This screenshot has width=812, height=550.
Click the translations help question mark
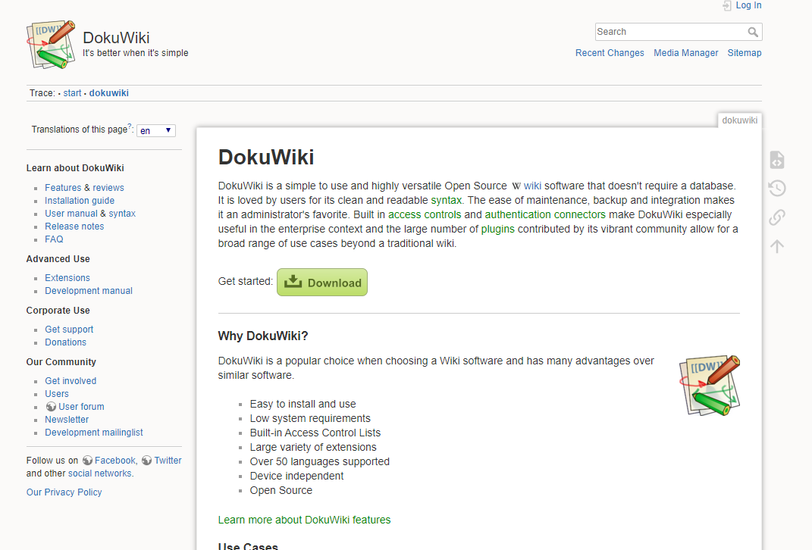(x=130, y=126)
